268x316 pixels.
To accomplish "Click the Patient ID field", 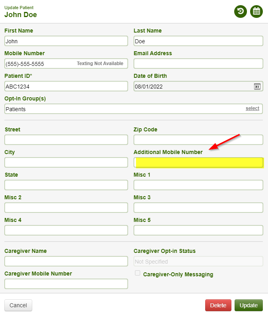I will click(66, 86).
